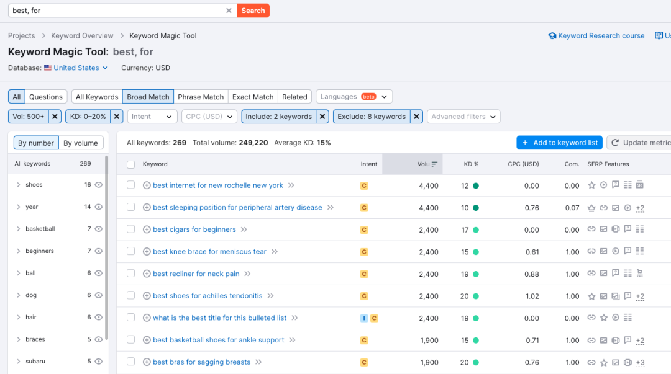
Task: Click plus icon beside 'what is the best title for this bulleted list'
Action: point(147,318)
